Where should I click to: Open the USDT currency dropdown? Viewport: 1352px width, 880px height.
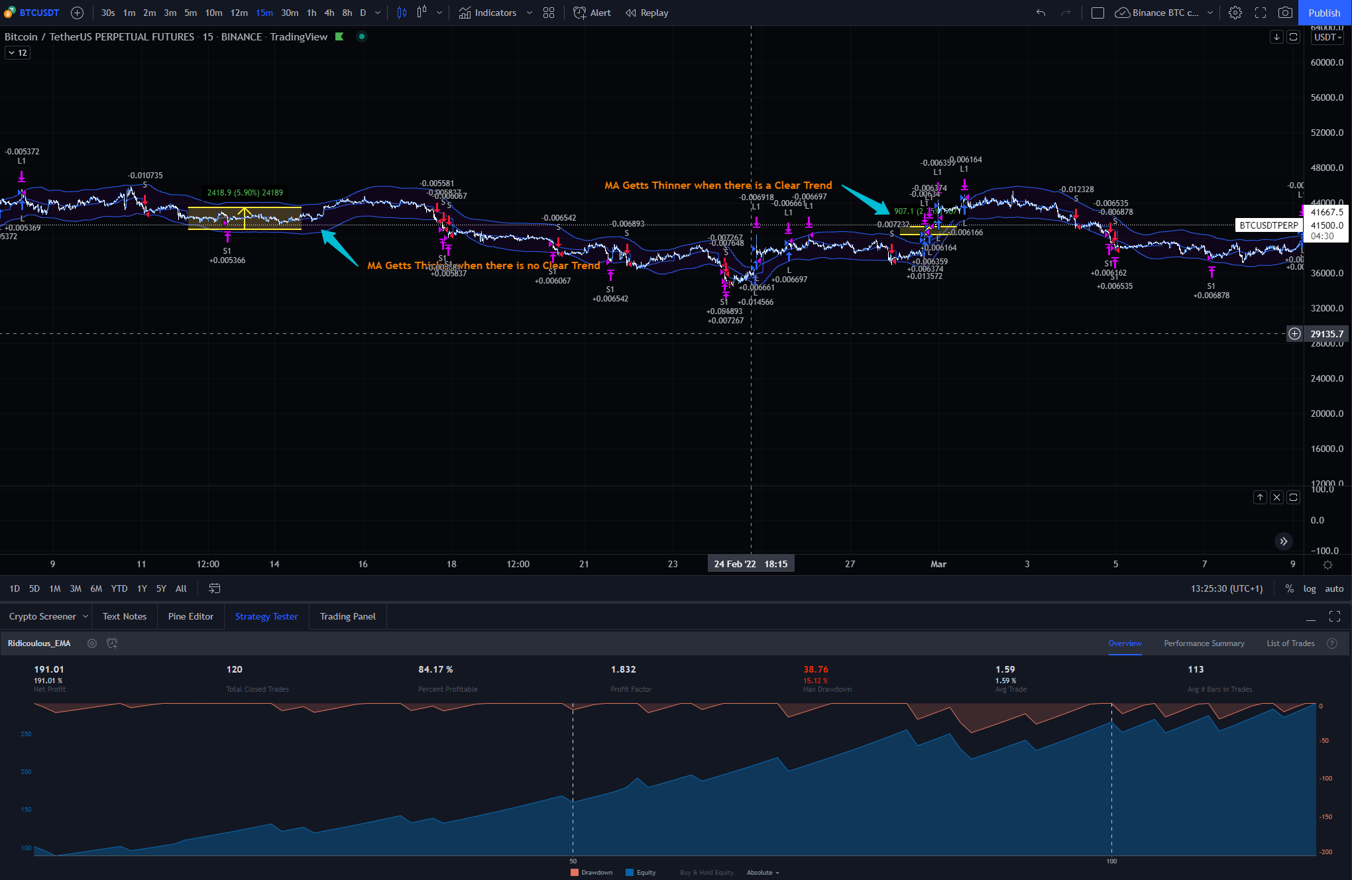click(x=1327, y=37)
